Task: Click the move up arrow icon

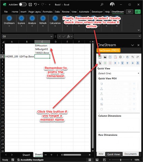Action: (x=127, y=63)
